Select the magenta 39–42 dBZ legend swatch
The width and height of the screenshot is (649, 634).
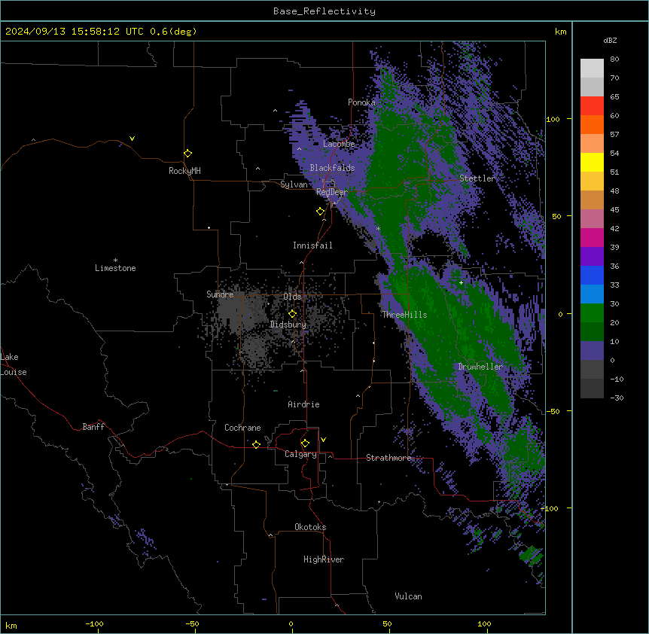pyautogui.click(x=592, y=237)
